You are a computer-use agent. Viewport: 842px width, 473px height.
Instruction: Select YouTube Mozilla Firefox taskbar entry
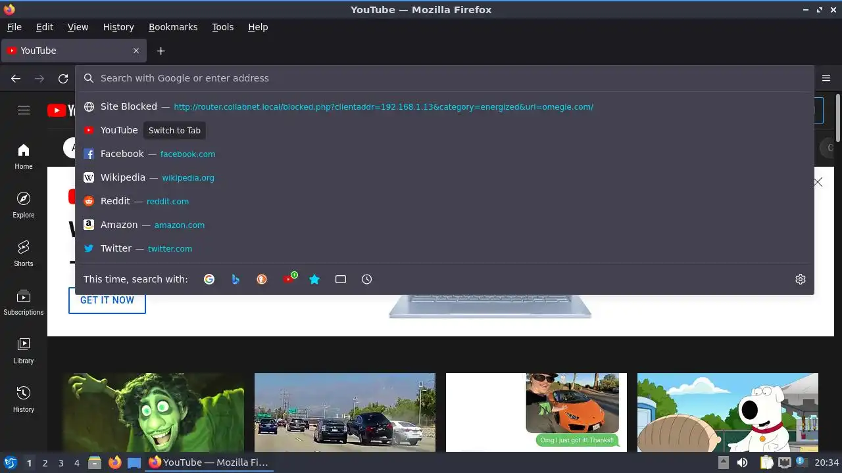(209, 462)
